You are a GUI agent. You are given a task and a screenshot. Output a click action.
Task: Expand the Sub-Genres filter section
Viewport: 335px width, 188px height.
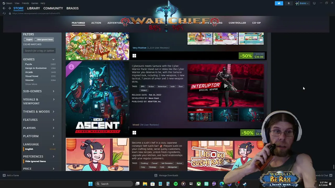(39, 91)
